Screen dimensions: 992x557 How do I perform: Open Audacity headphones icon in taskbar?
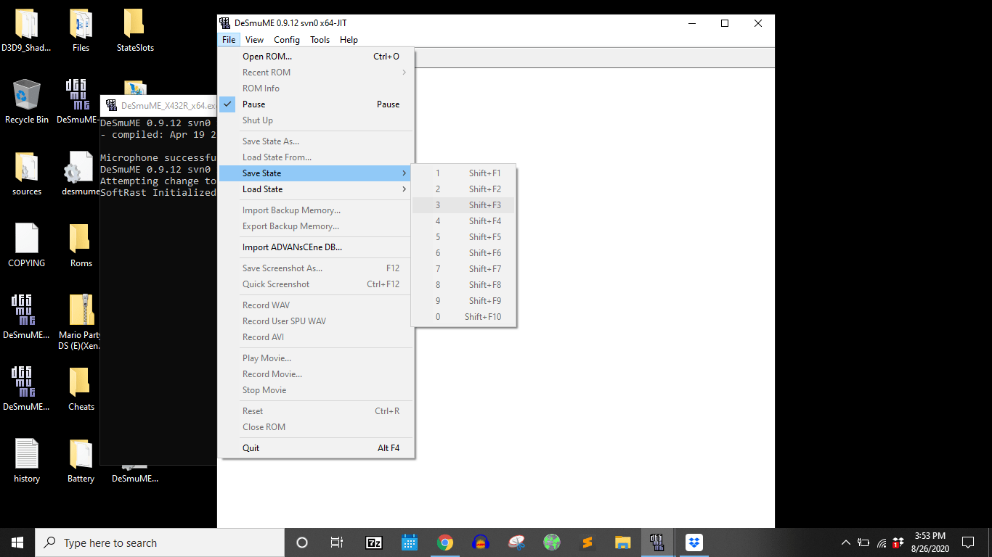point(481,542)
